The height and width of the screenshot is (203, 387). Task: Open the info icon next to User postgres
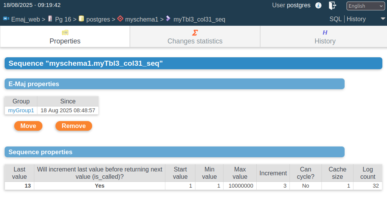point(318,5)
